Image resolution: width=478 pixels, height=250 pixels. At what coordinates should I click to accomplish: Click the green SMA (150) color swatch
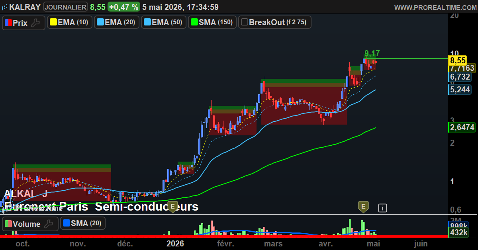pyautogui.click(x=194, y=22)
